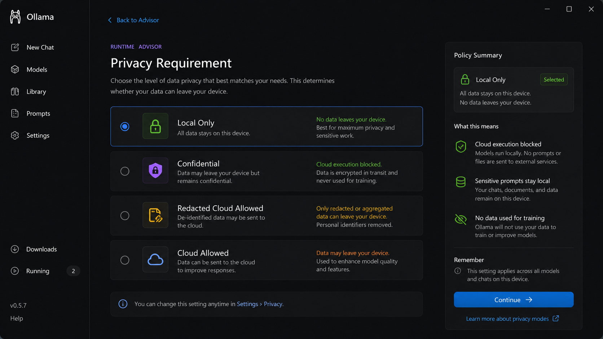603x339 pixels.
Task: Click 'Data may leave your device.' orange text
Action: pyautogui.click(x=353, y=253)
